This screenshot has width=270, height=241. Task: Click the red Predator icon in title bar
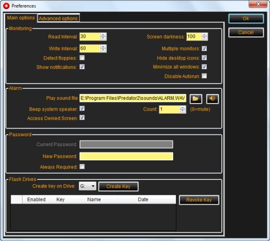coord(6,6)
